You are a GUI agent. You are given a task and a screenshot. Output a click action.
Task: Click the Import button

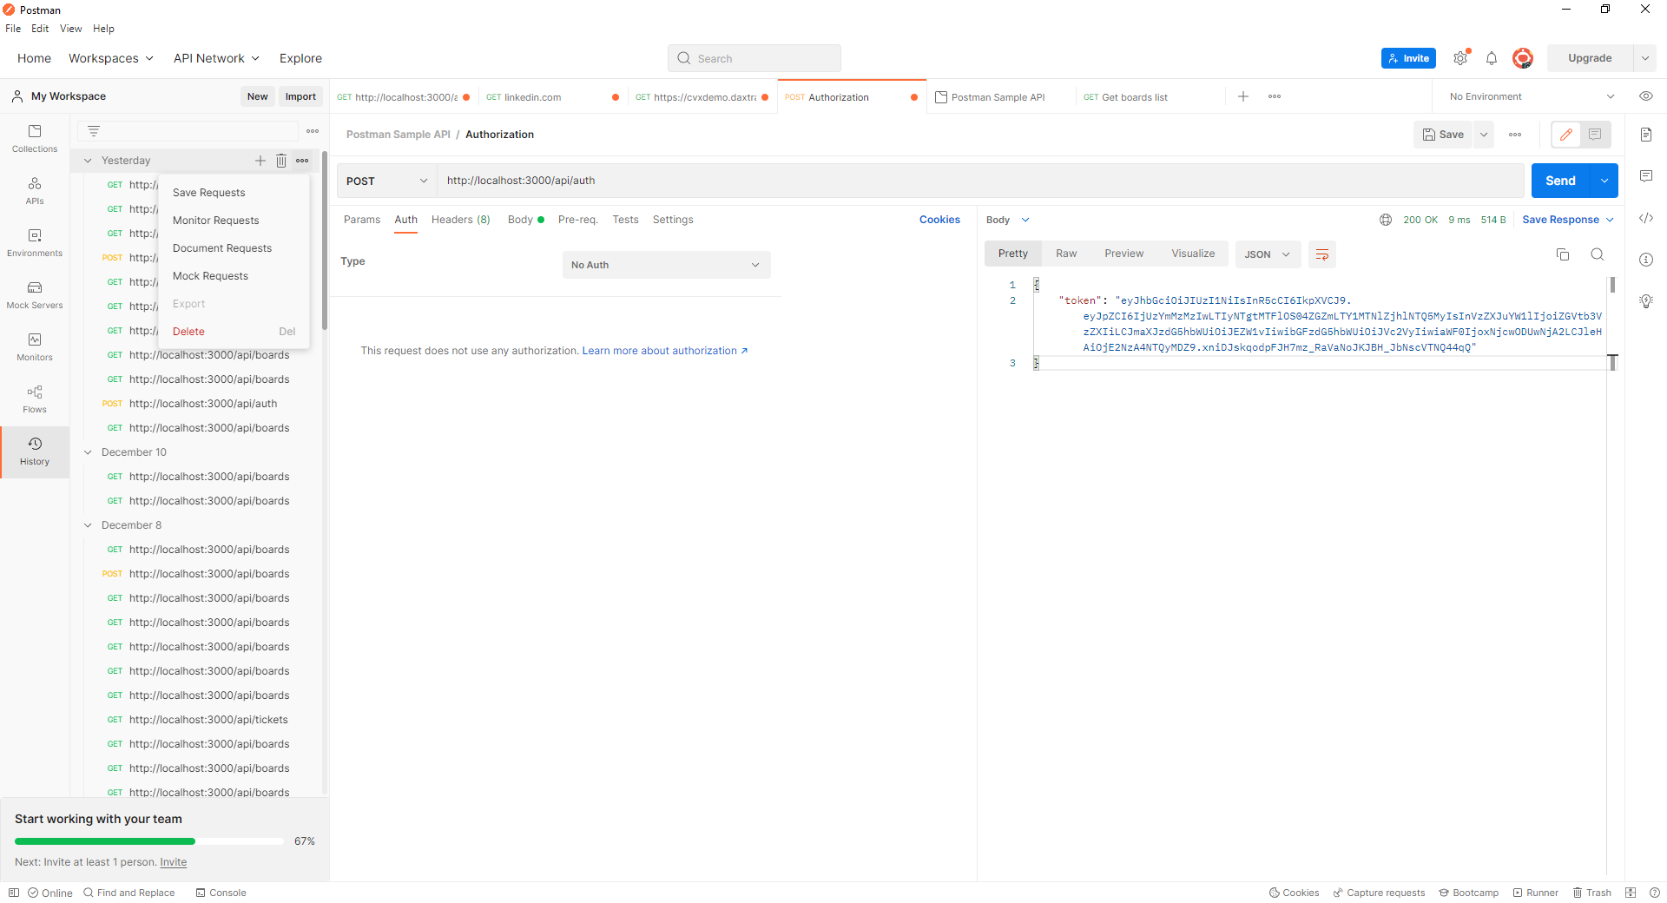click(300, 96)
